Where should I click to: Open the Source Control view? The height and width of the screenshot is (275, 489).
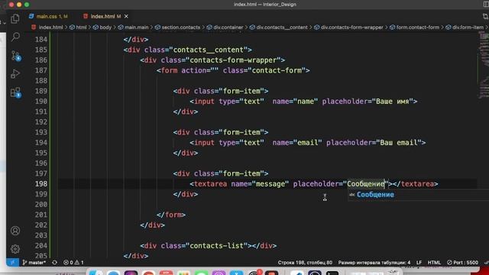[x=15, y=56]
